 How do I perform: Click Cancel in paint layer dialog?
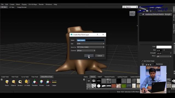coord(100,56)
